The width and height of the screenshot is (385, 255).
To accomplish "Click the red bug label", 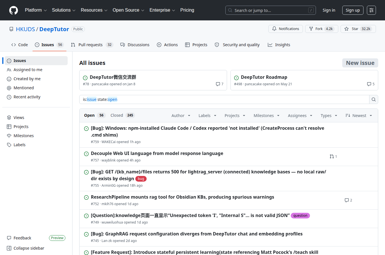I will click(x=141, y=179).
